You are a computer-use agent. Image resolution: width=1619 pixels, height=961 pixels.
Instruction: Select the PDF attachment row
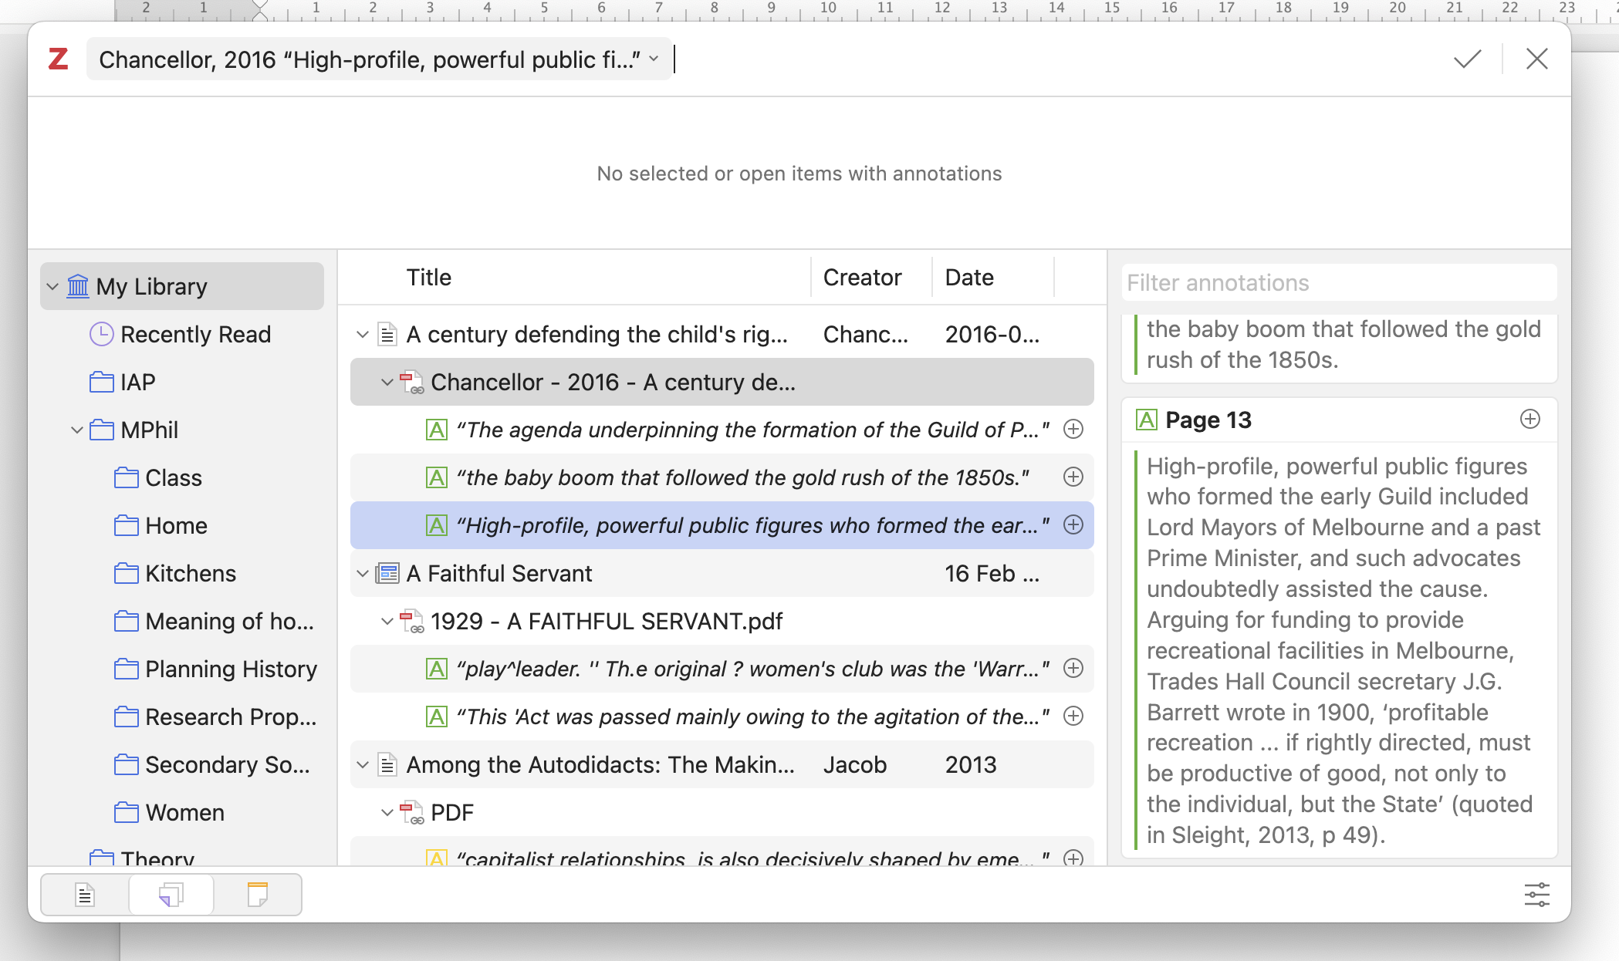[x=722, y=812]
